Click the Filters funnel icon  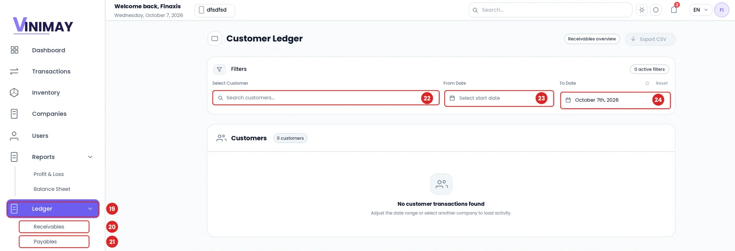click(x=219, y=69)
